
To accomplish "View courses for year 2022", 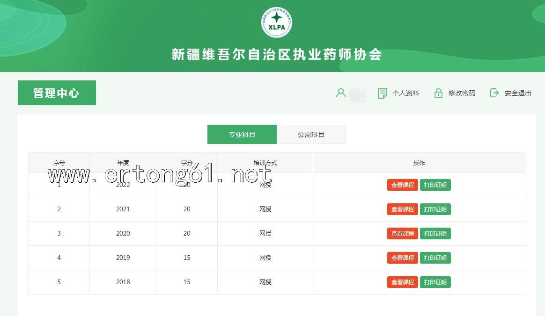I will point(403,185).
